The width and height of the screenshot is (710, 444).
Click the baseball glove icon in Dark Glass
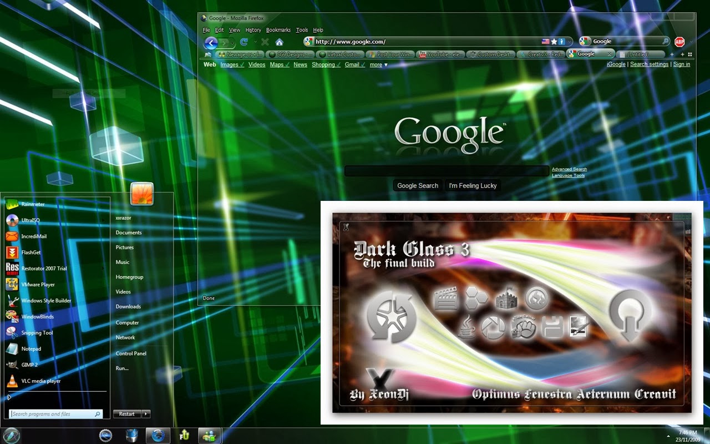click(523, 327)
